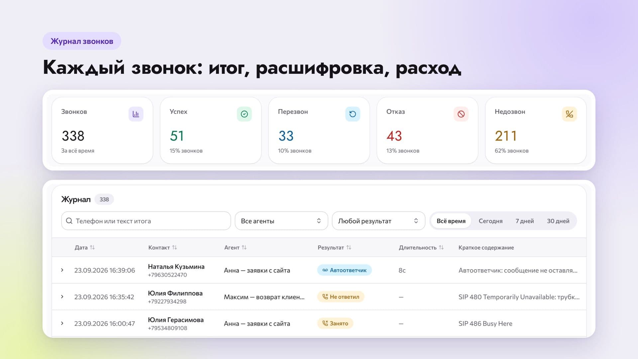Open the Любой результат dropdown
The width and height of the screenshot is (638, 359).
(x=378, y=221)
